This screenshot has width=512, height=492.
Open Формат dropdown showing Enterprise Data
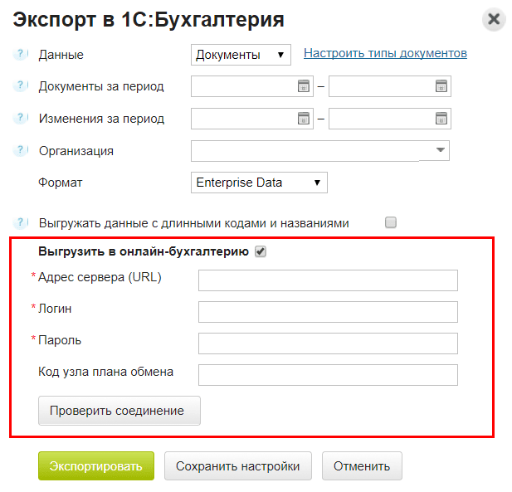(x=259, y=183)
